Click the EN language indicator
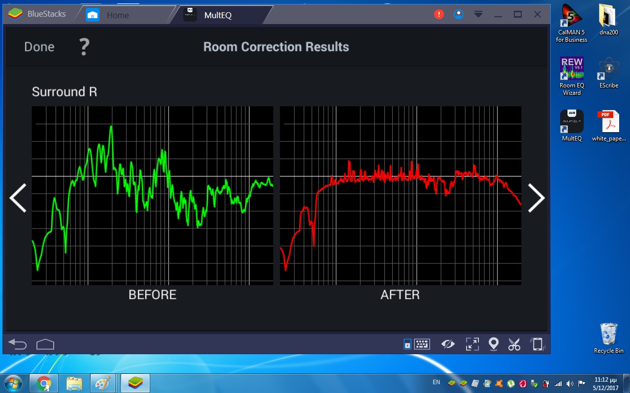The image size is (630, 393). tap(436, 382)
